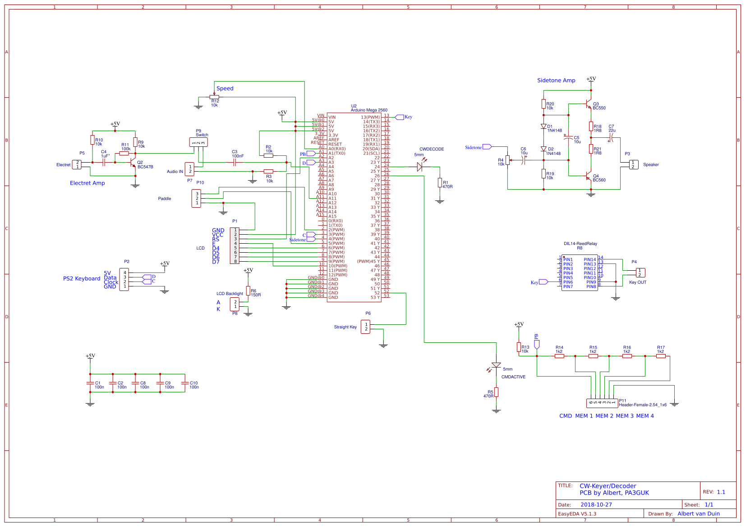Screen dimensions: 746x527
Task: Toggle the P9 Switch header symbol
Action: tap(198, 141)
